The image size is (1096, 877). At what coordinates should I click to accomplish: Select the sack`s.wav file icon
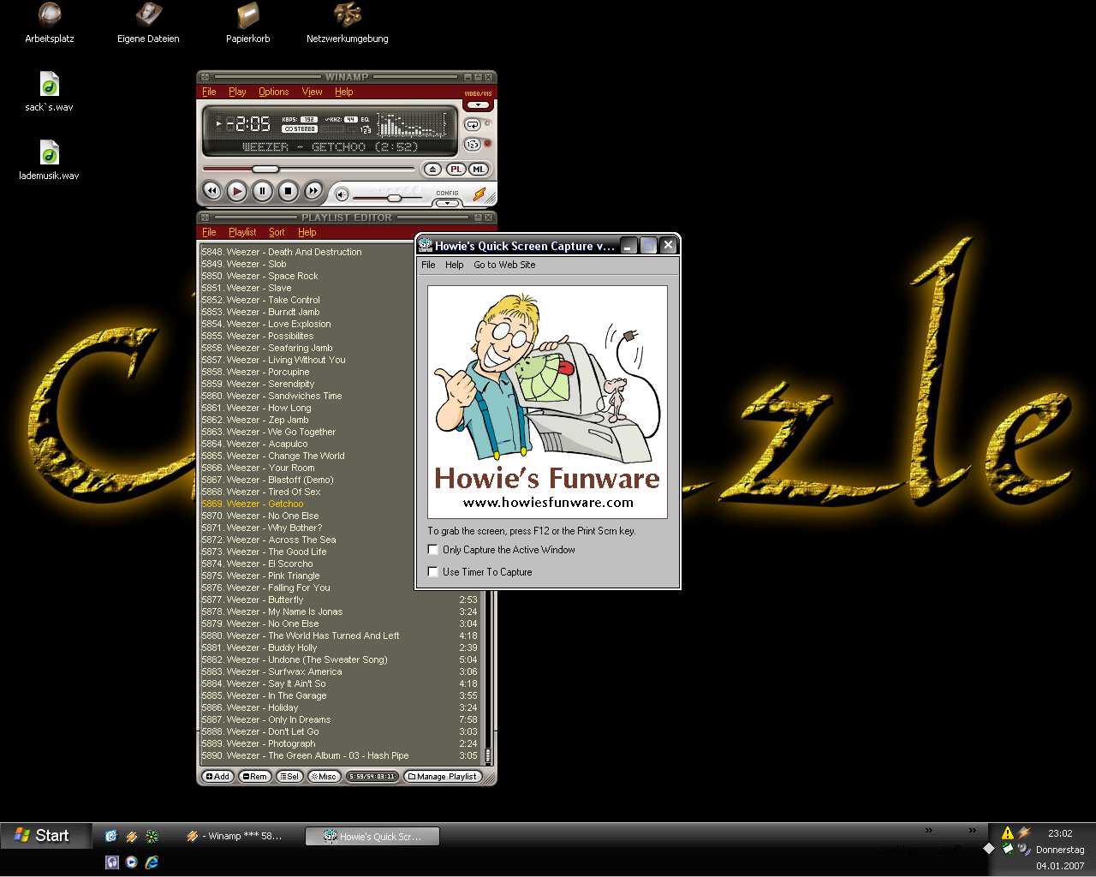(50, 92)
